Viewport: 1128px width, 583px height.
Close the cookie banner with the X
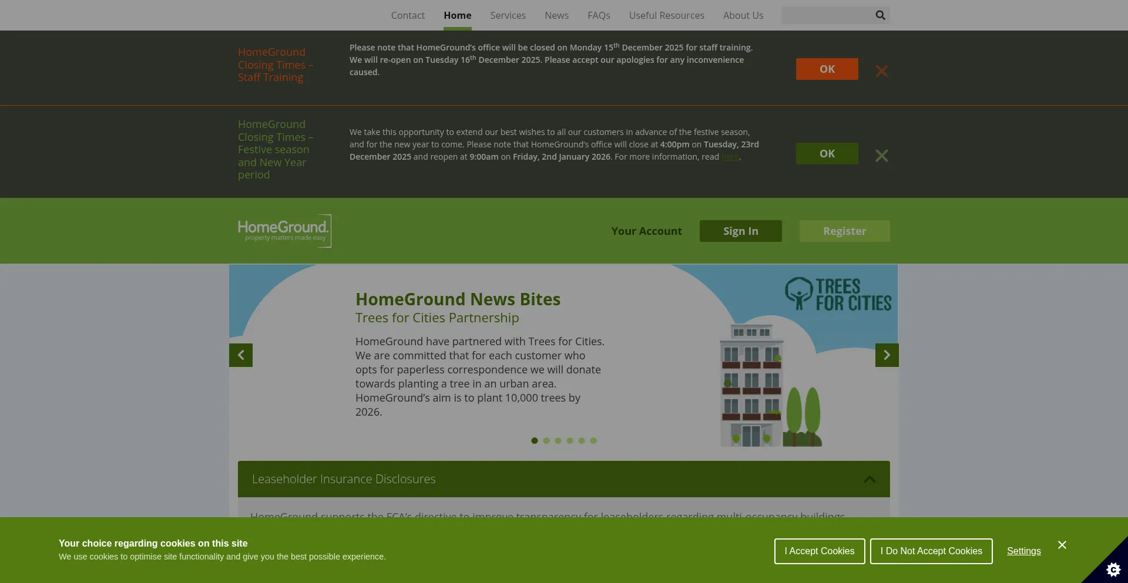pos(1062,544)
